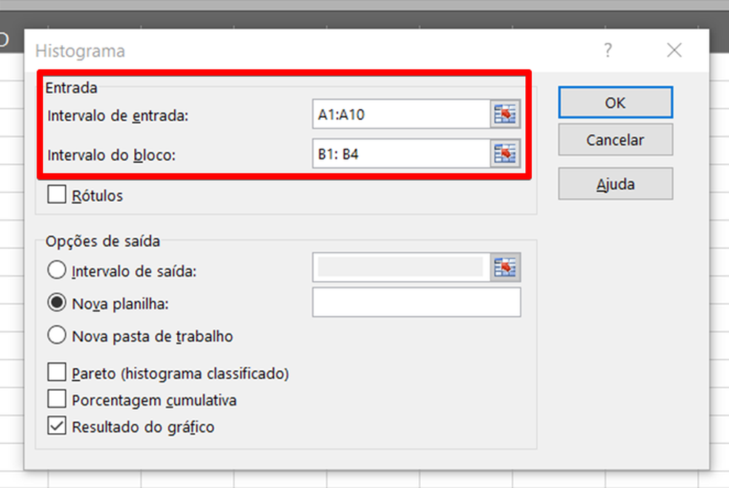Select Intervalo de saída radio button
729x488 pixels.
pyautogui.click(x=56, y=271)
